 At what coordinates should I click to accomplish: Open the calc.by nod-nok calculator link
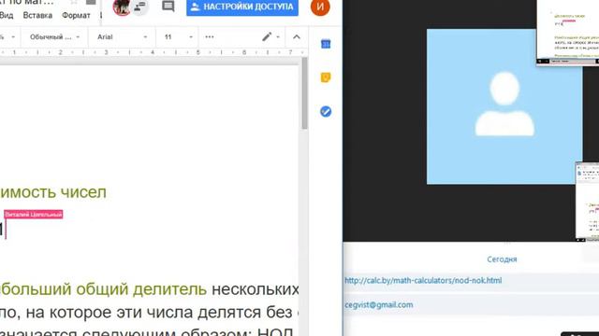coord(423,280)
